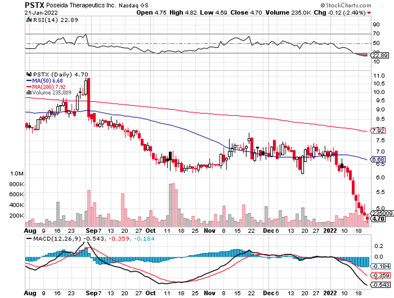Click the red down arrow beside Chg
Image resolution: width=394 pixels, height=298 pixels.
(370, 13)
